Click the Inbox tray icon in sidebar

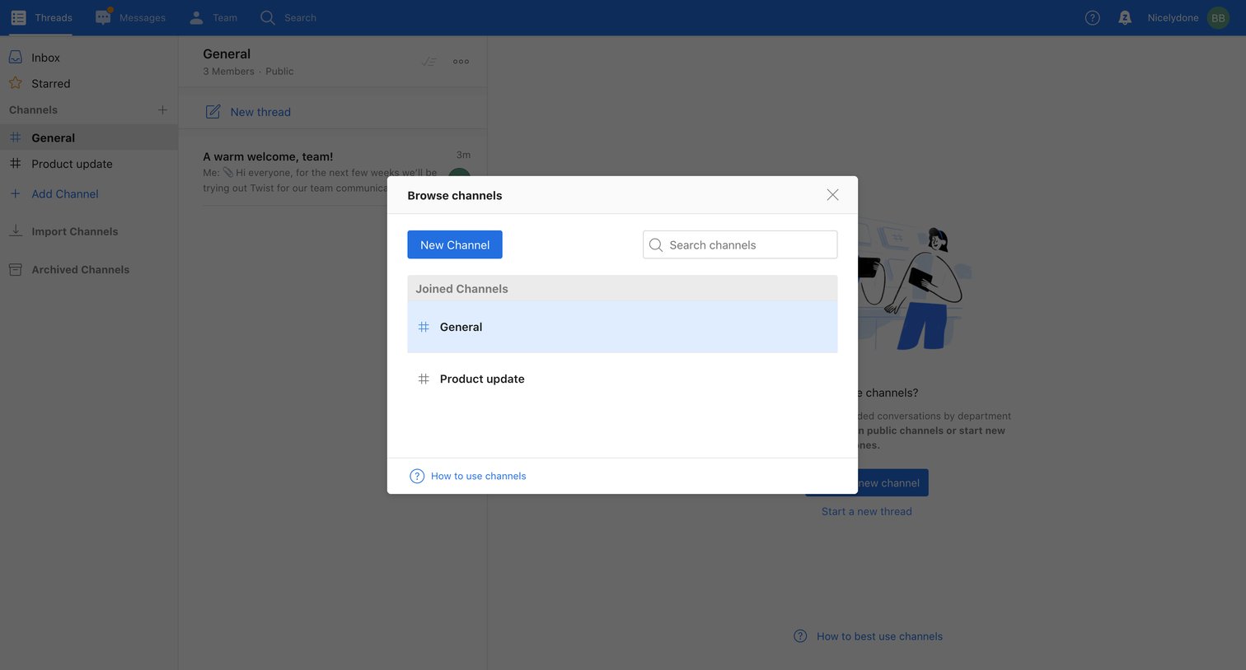(x=16, y=57)
